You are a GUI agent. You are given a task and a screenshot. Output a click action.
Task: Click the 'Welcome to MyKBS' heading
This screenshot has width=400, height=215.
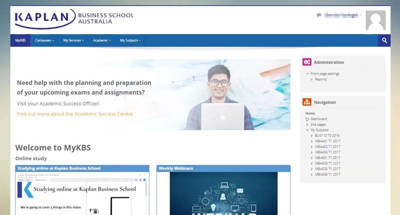coord(53,148)
